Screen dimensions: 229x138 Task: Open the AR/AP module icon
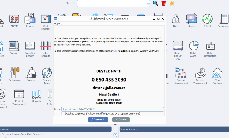click(x=14, y=19)
